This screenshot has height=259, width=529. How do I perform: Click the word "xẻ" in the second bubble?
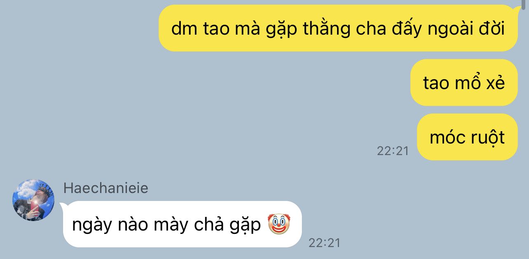tap(496, 83)
